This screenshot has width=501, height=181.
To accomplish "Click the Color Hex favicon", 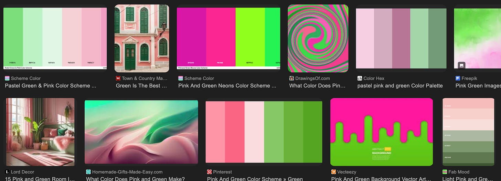I will 360,78.
